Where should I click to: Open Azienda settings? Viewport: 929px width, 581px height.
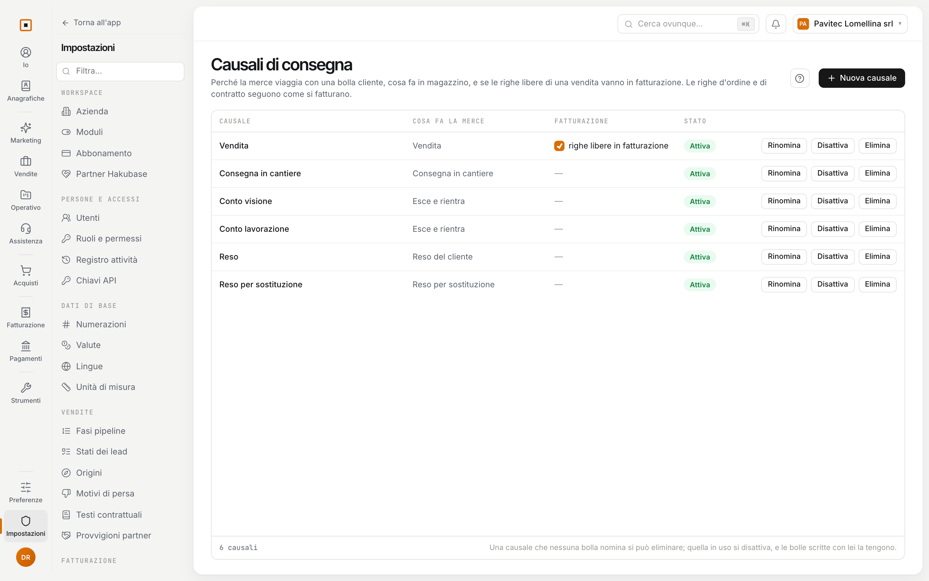click(120, 111)
